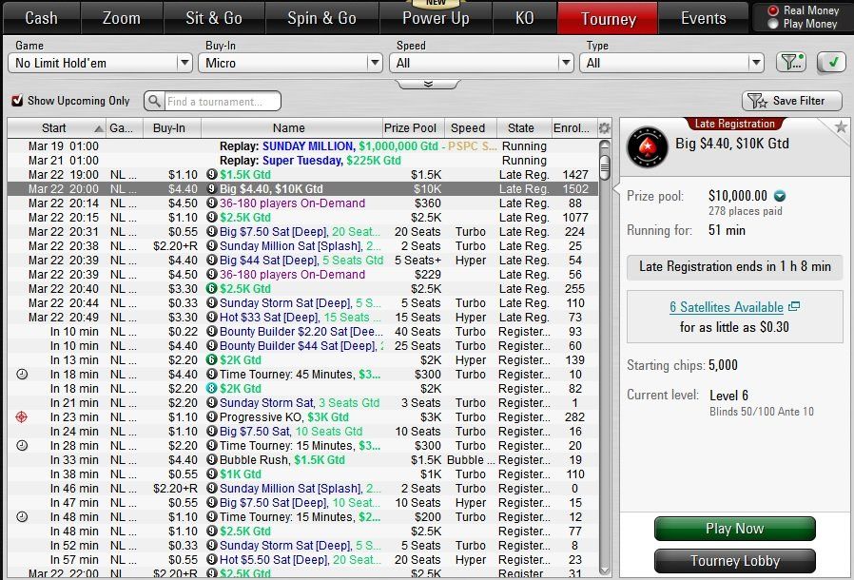Mark tournament as favorite with star icon
This screenshot has width=854, height=580.
[x=841, y=127]
